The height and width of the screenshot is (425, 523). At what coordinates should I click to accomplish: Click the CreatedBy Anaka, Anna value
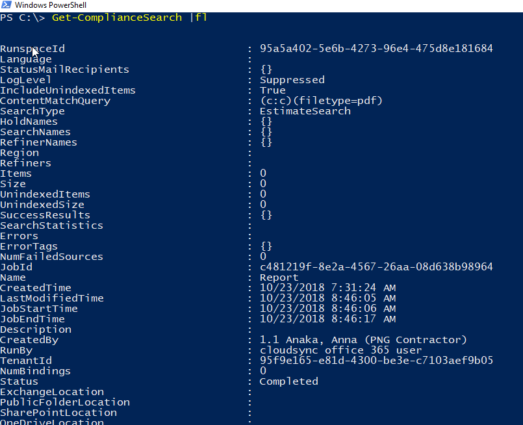point(363,340)
